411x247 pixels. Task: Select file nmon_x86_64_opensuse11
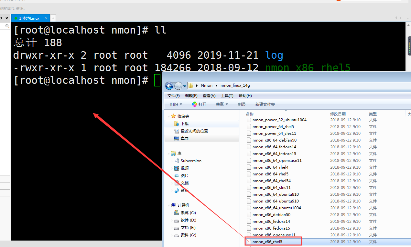pyautogui.click(x=277, y=161)
